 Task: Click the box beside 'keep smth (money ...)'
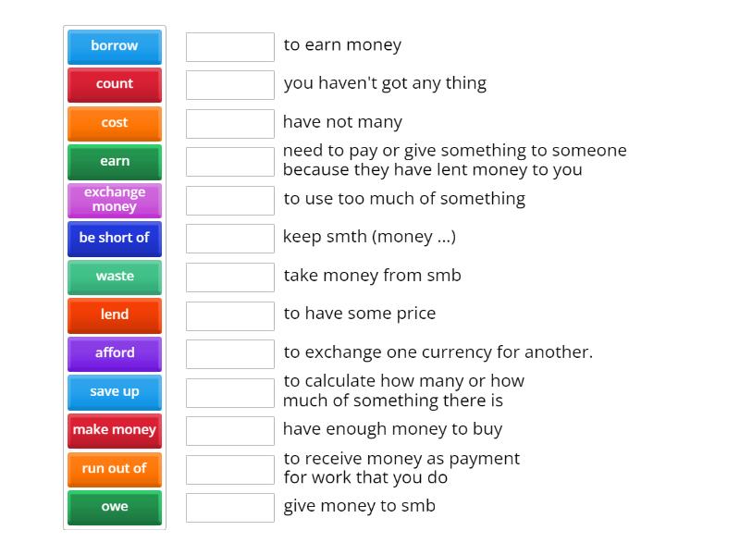(x=229, y=237)
